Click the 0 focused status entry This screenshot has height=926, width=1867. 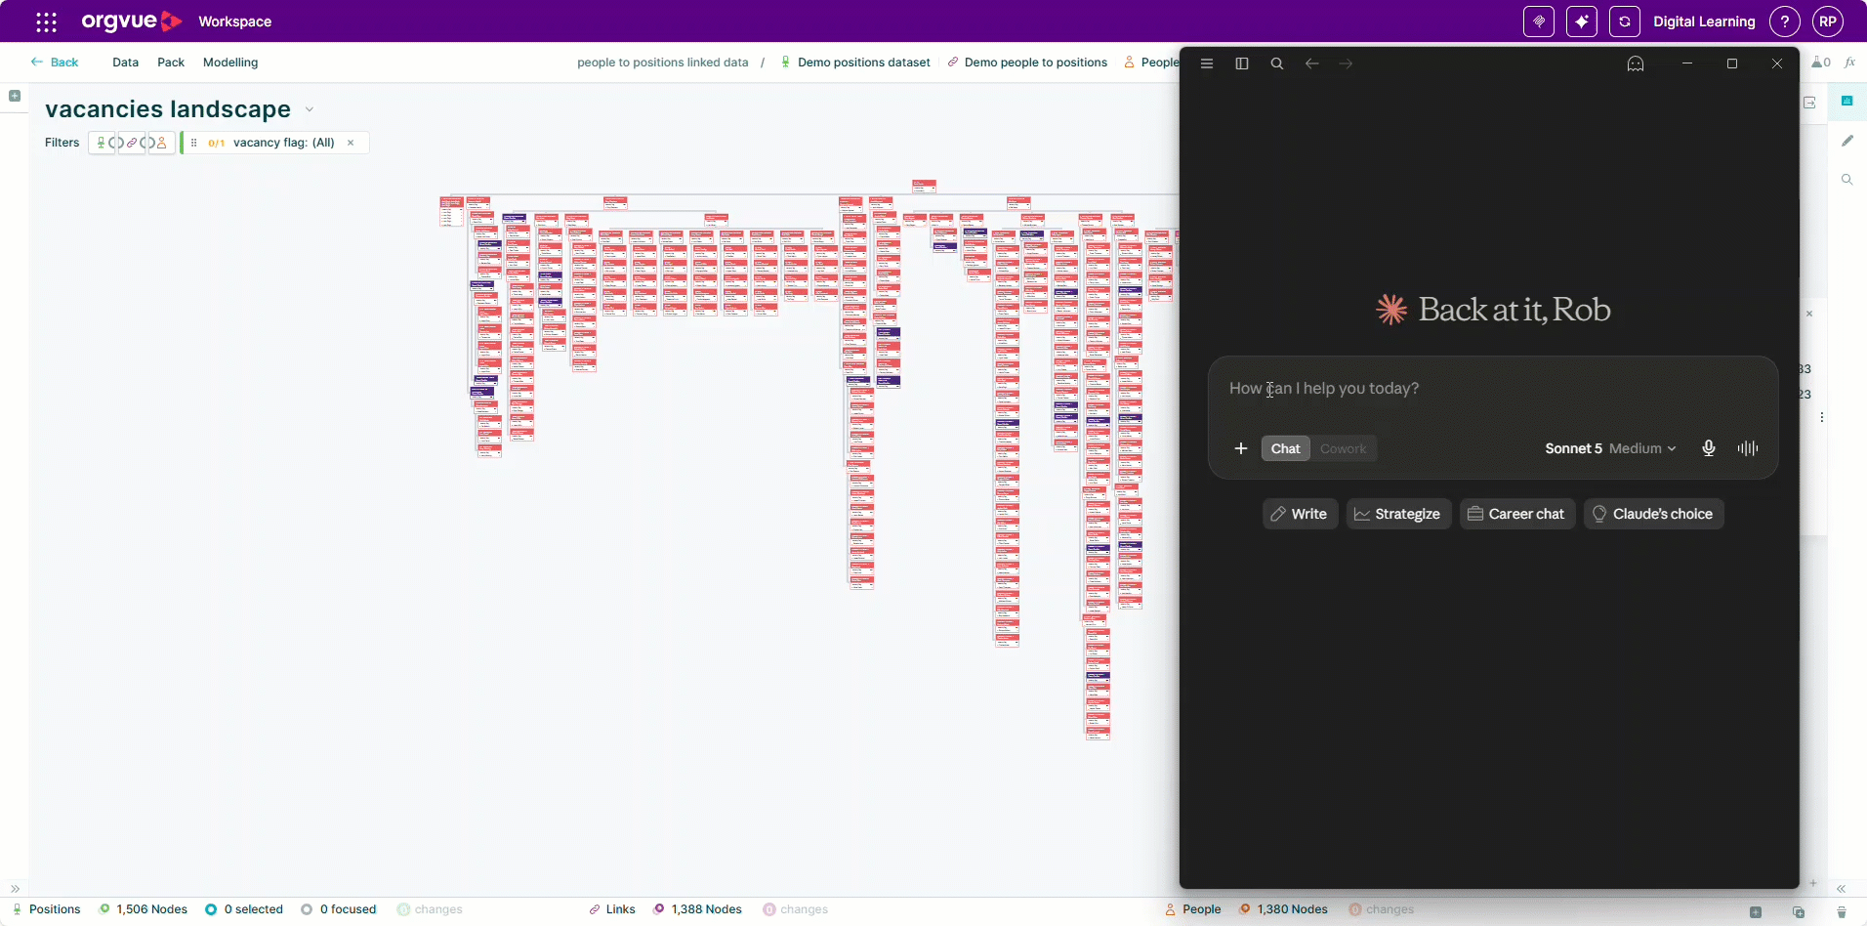coord(339,909)
